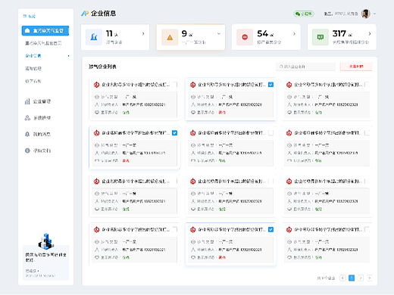
Task: Click the red enterprise icon on the first card
Action: pyautogui.click(x=96, y=85)
